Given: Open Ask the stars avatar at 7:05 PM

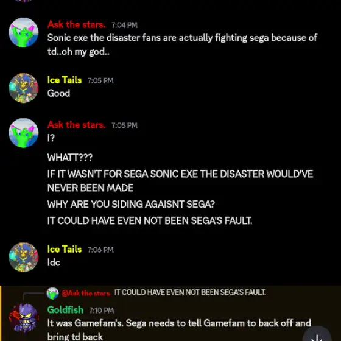Looking at the screenshot, I should 24,133.
